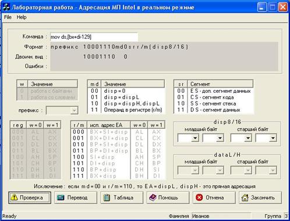This screenshot has height=221, width=290.
Task: Close the Лабораторная работа window
Action: tap(283, 8)
